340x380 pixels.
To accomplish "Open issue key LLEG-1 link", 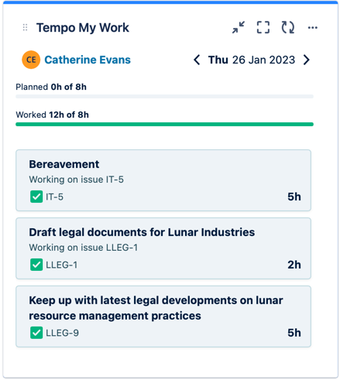I will click(62, 265).
